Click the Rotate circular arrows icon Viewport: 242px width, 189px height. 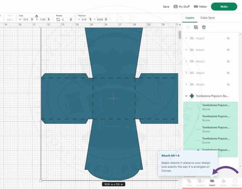[x=58, y=19]
